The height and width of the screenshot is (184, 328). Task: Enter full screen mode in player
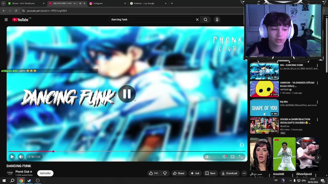pyautogui.click(x=241, y=157)
